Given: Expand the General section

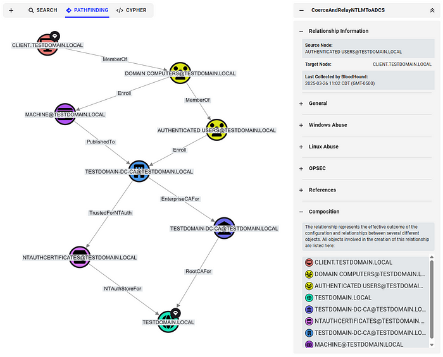Looking at the screenshot, I should 366,103.
